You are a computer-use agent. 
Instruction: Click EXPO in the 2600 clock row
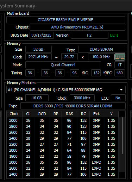coord(96,168)
